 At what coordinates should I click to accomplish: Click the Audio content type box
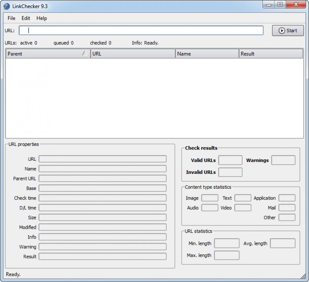[210, 208]
